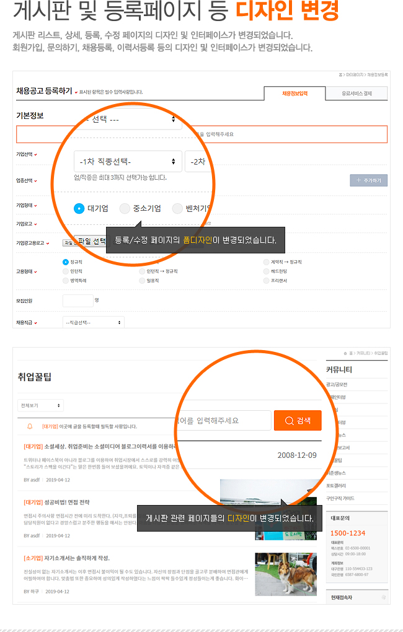Click the orange 검색 search button
The width and height of the screenshot is (403, 632).
pos(298,420)
